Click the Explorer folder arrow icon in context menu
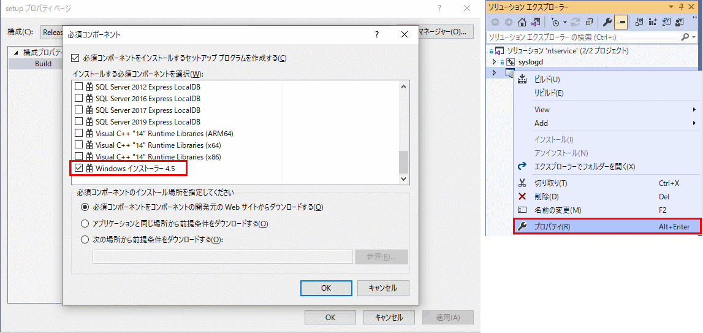 [522, 167]
